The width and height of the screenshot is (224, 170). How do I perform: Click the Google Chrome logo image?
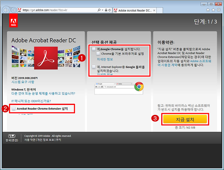(139, 86)
